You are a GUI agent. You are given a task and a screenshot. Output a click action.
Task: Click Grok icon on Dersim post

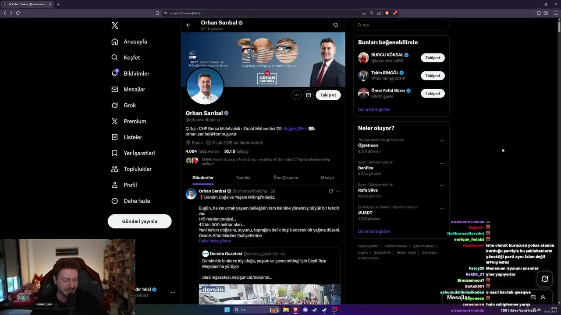pos(331,191)
